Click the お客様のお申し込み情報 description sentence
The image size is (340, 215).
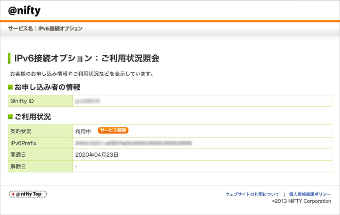[x=82, y=74]
